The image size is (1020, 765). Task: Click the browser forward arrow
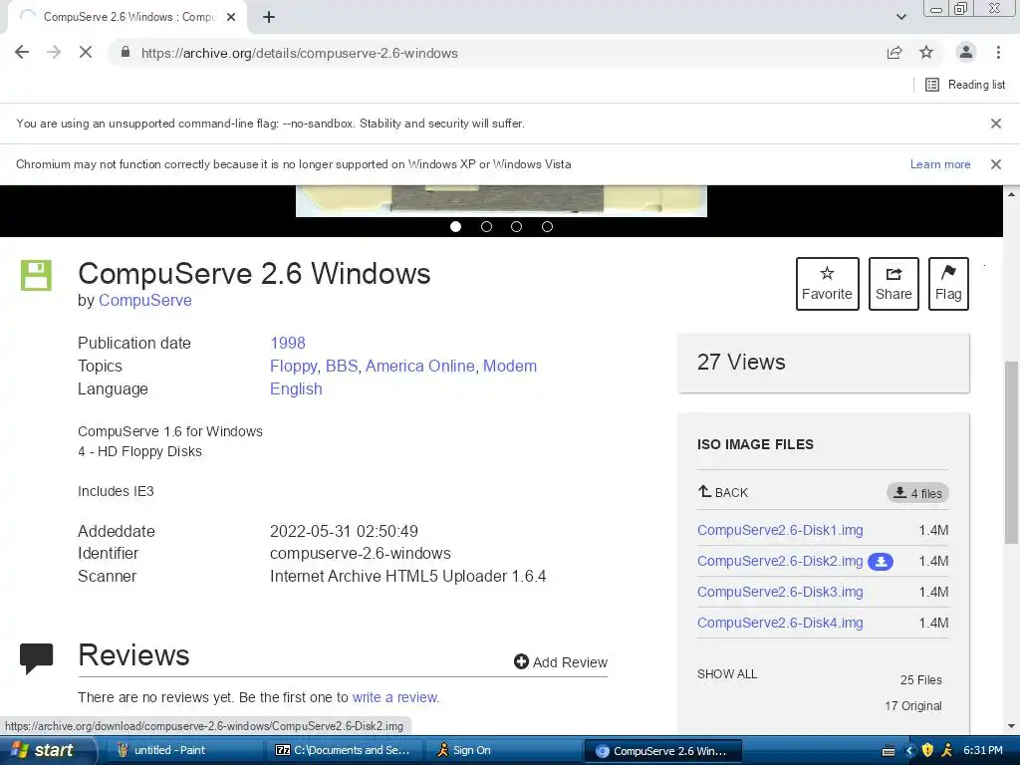click(54, 52)
